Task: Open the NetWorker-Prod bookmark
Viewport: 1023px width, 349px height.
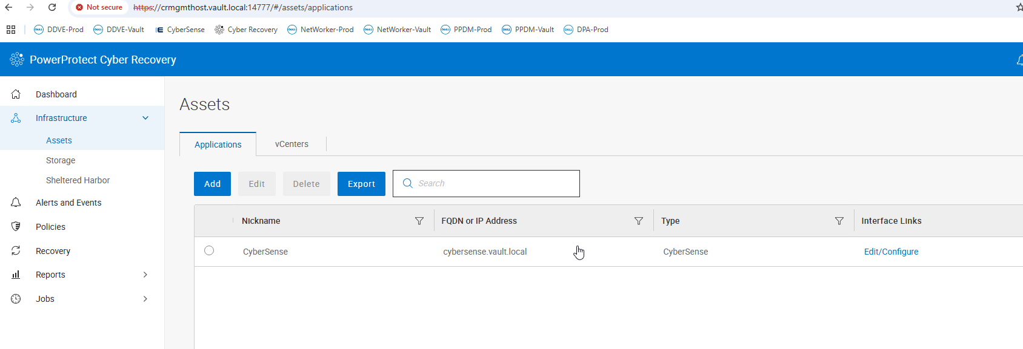Action: point(321,30)
